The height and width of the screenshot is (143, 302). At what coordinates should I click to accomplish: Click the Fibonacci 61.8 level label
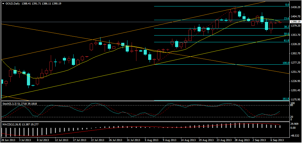(x=286, y=41)
